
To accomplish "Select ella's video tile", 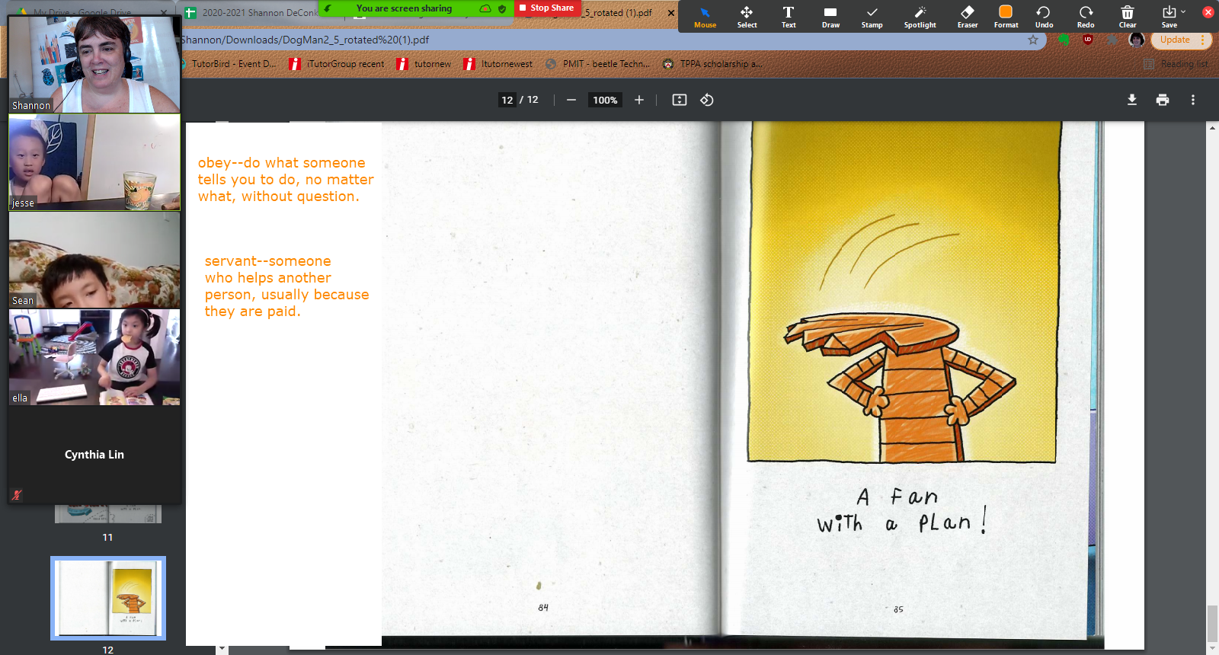I will (x=94, y=357).
